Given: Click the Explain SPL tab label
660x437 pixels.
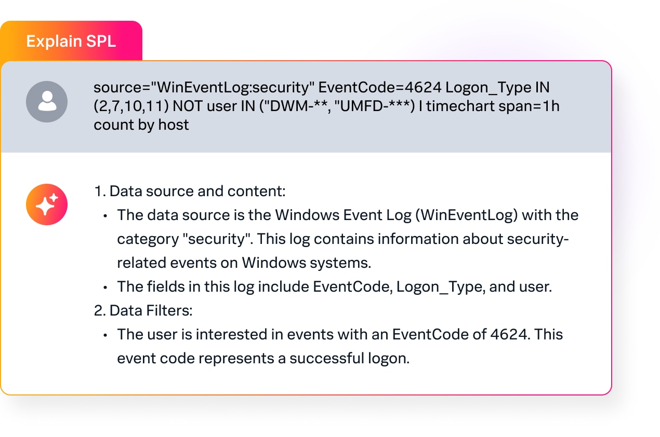Looking at the screenshot, I should click(x=71, y=41).
